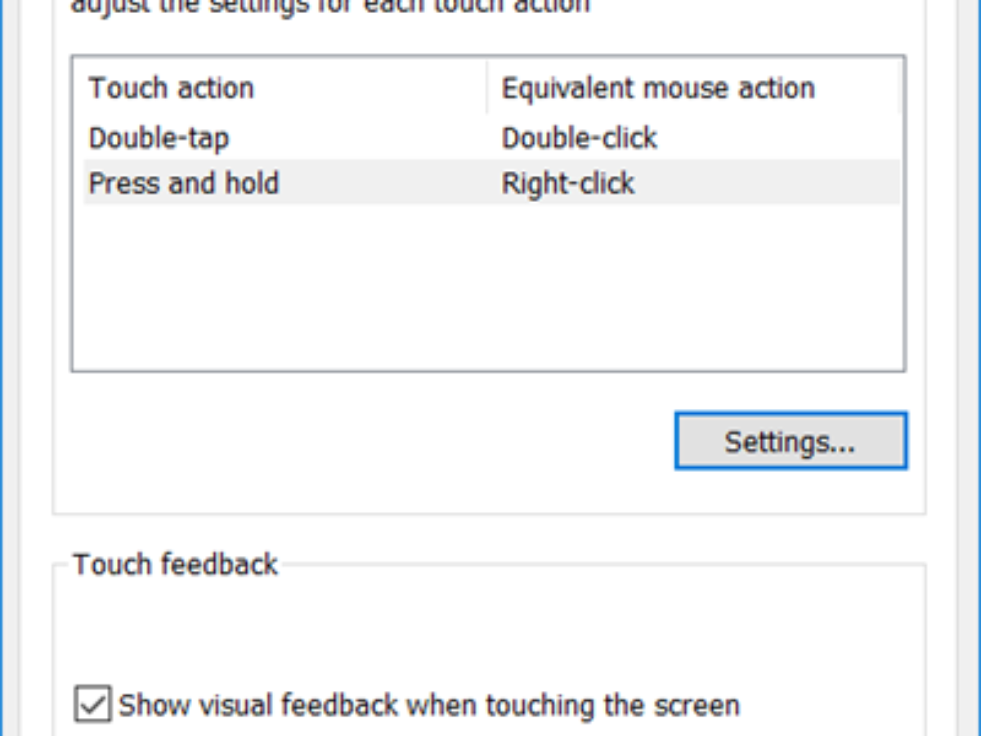Click the divider between the two column headers

click(487, 88)
